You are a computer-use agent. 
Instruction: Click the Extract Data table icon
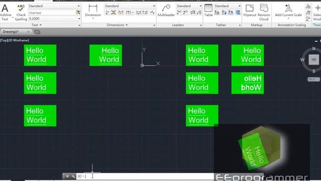point(238,13)
